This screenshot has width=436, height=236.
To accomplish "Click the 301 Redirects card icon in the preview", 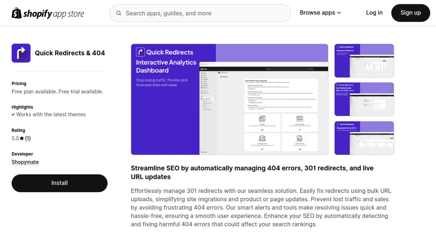I will coord(262,119).
